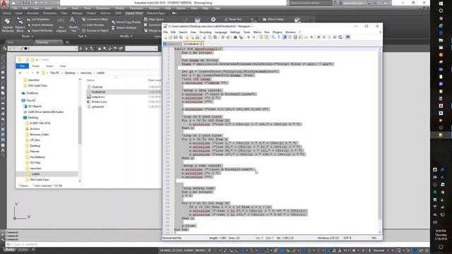Image resolution: width=452 pixels, height=254 pixels.
Task: Click the Desktop breadcrumb in Explorer address bar
Action: pyautogui.click(x=70, y=73)
